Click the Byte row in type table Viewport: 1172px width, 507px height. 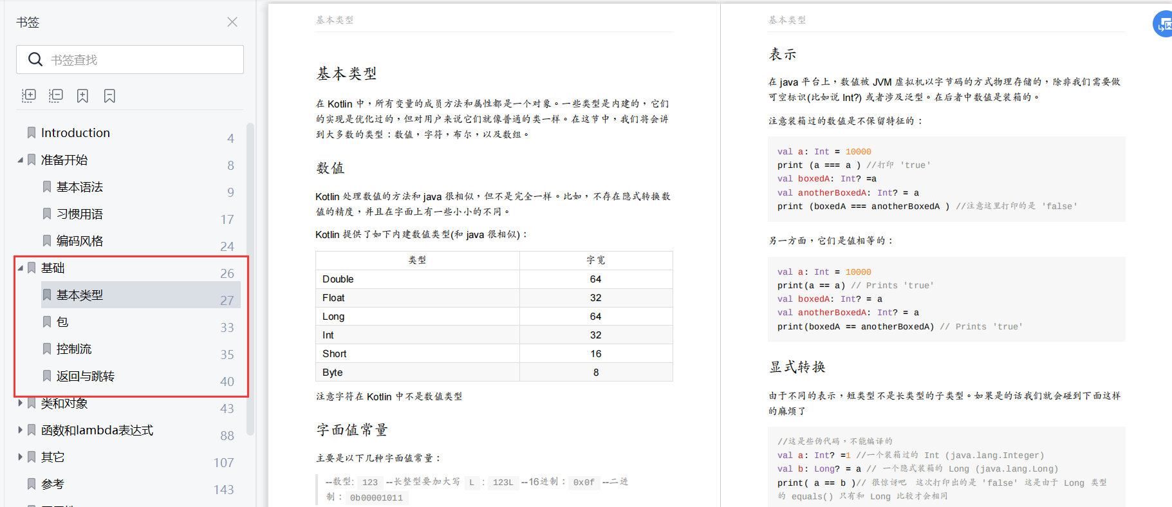pyautogui.click(x=494, y=373)
